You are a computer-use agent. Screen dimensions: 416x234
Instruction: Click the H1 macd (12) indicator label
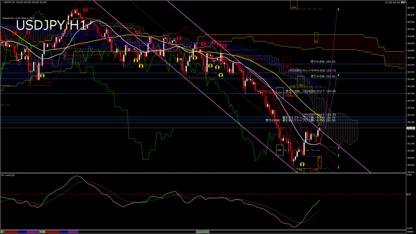[8, 175]
